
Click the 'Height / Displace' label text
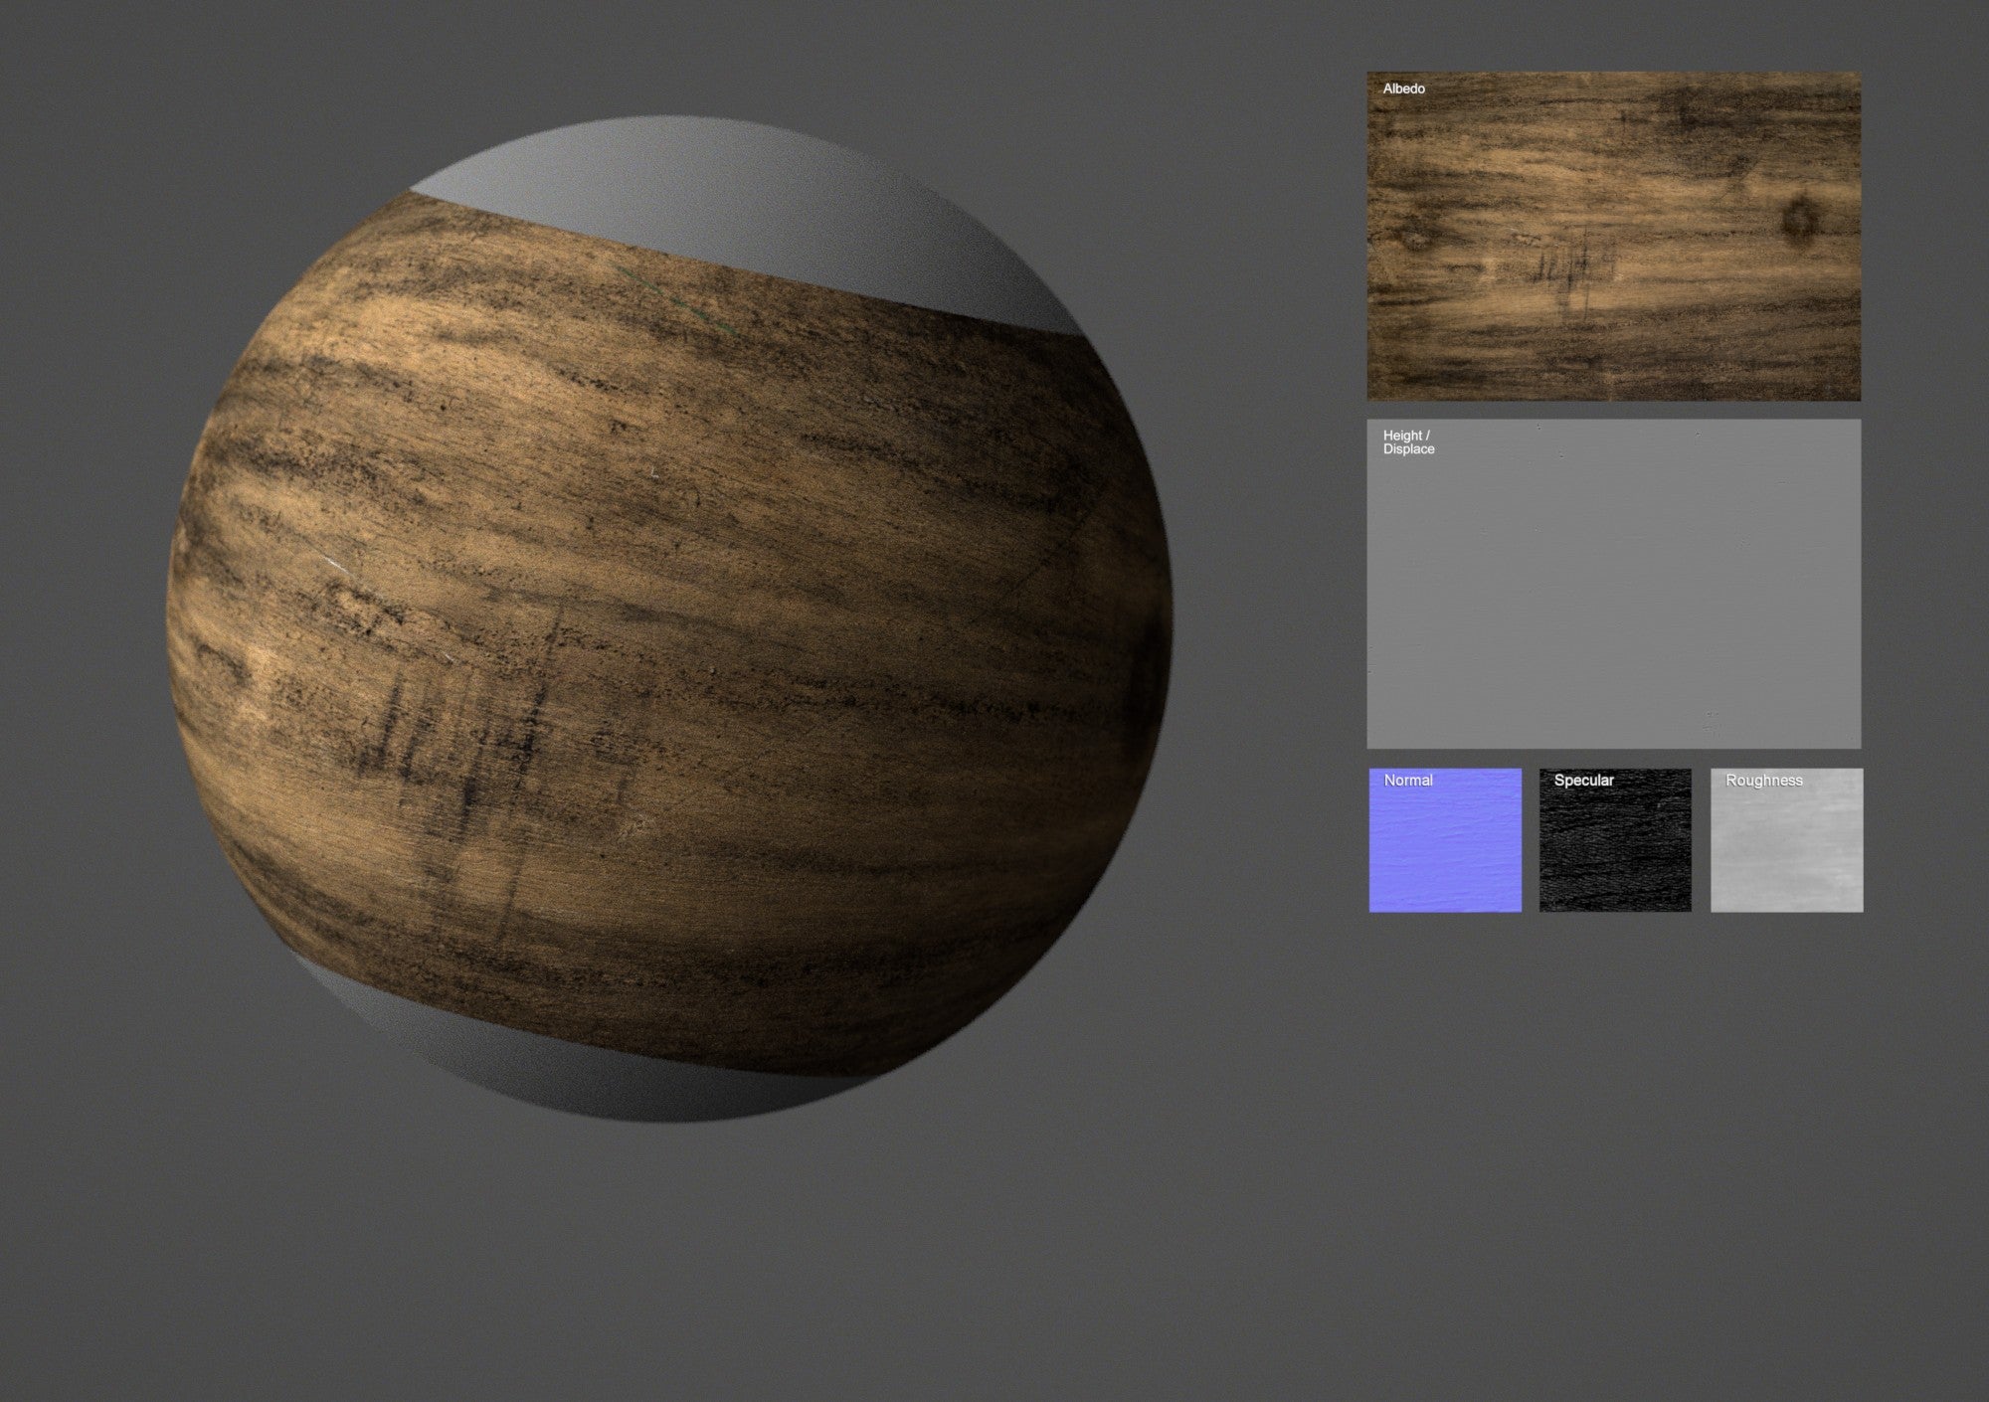click(1408, 442)
